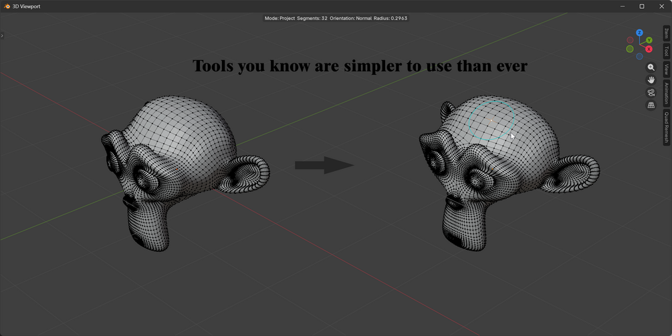Image resolution: width=672 pixels, height=336 pixels.
Task: Click the hand pan view icon
Action: [651, 80]
